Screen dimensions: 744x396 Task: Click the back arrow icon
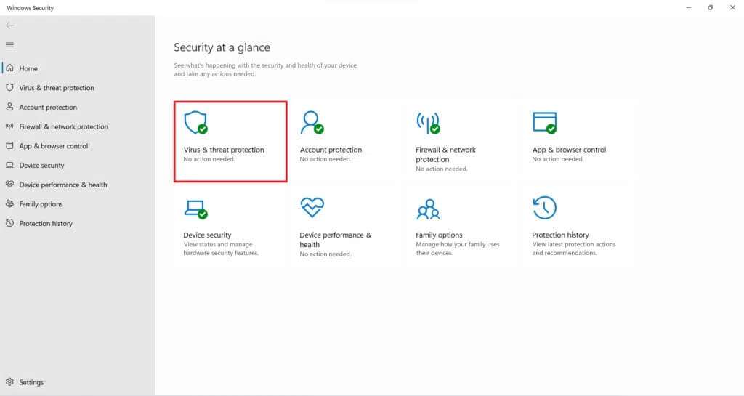click(x=9, y=25)
